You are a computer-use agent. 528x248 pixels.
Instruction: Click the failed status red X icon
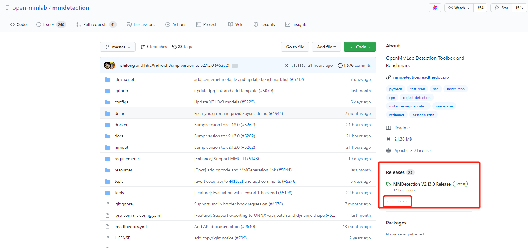pos(286,66)
